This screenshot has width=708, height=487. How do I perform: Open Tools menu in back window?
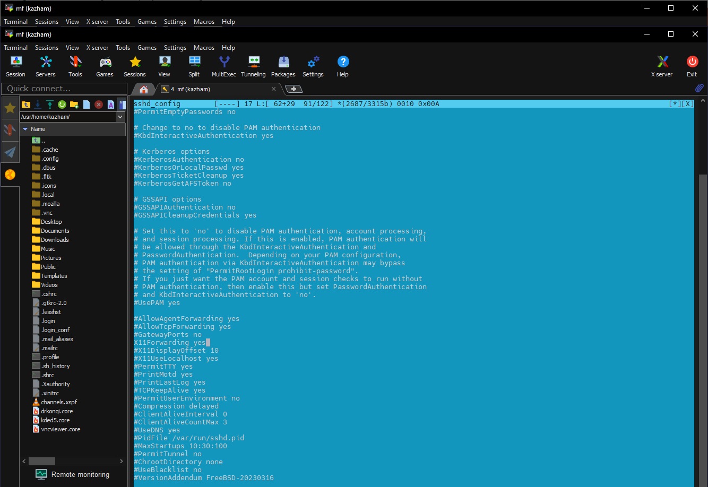point(123,22)
